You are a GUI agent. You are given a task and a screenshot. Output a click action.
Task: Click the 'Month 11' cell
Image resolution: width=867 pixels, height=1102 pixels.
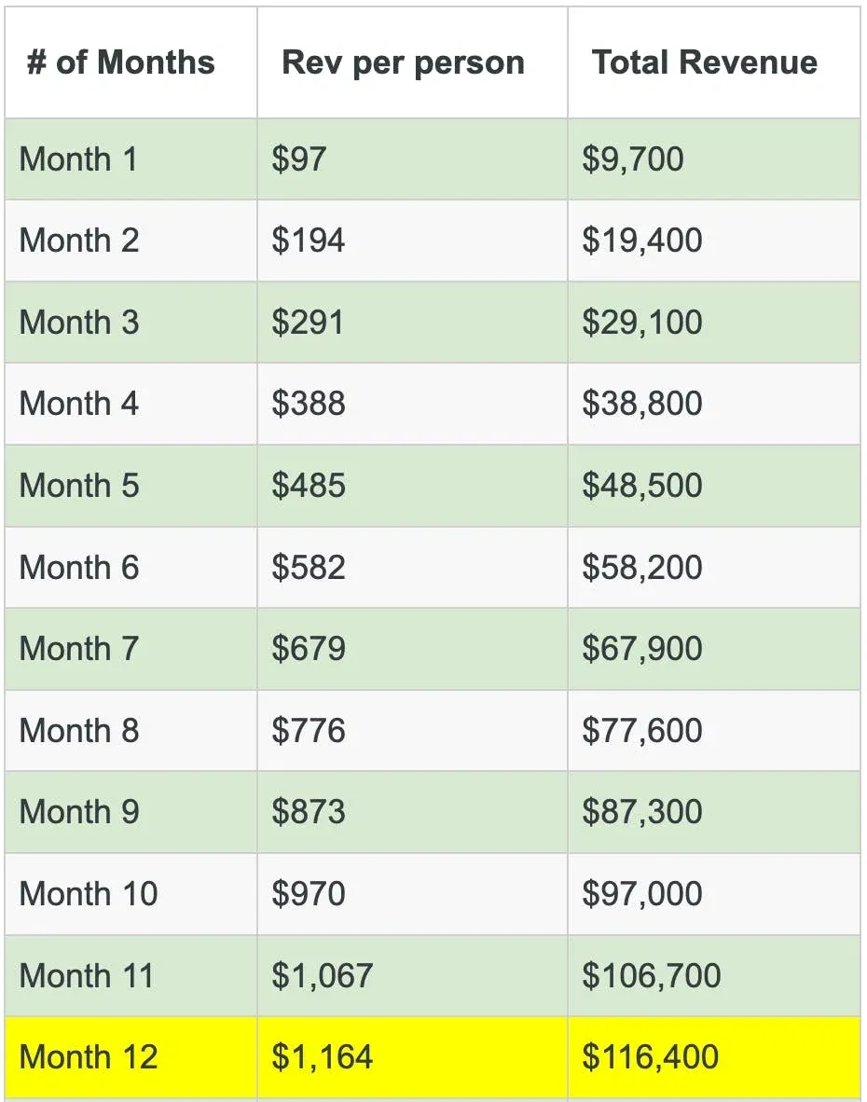131,975
